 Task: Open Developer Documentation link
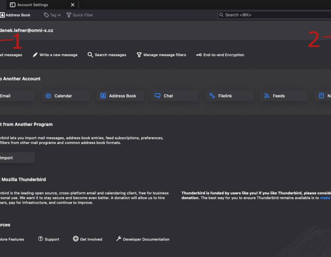(143, 239)
